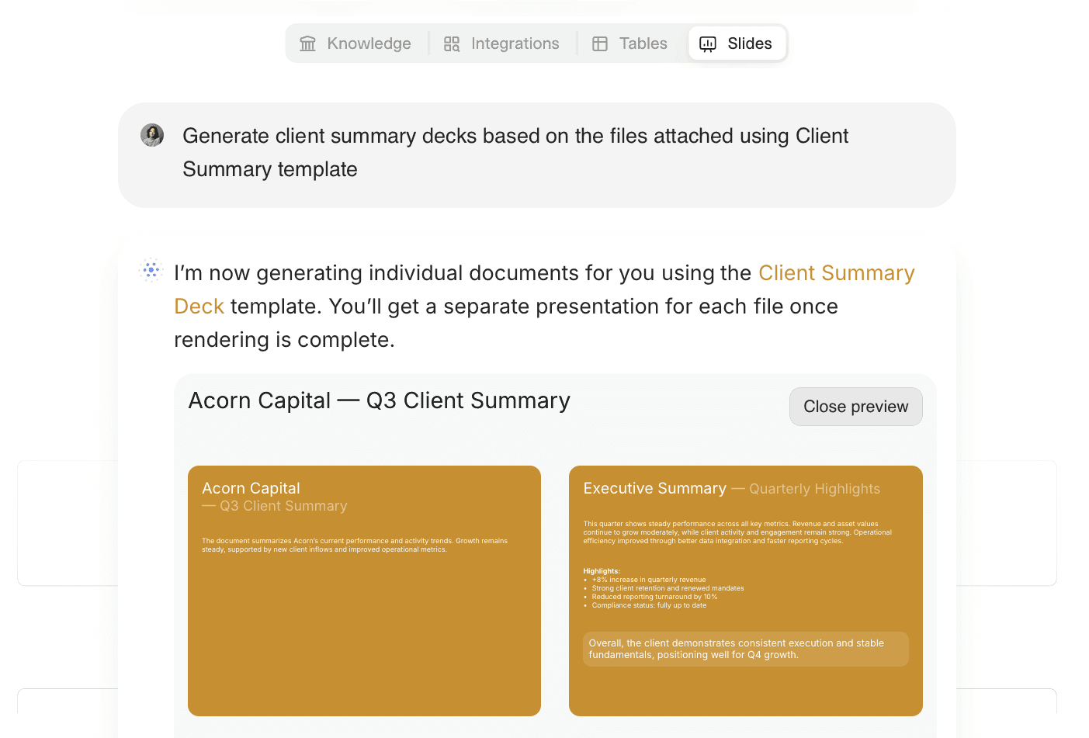Open the Tables tab
The height and width of the screenshot is (738, 1089).
point(630,43)
